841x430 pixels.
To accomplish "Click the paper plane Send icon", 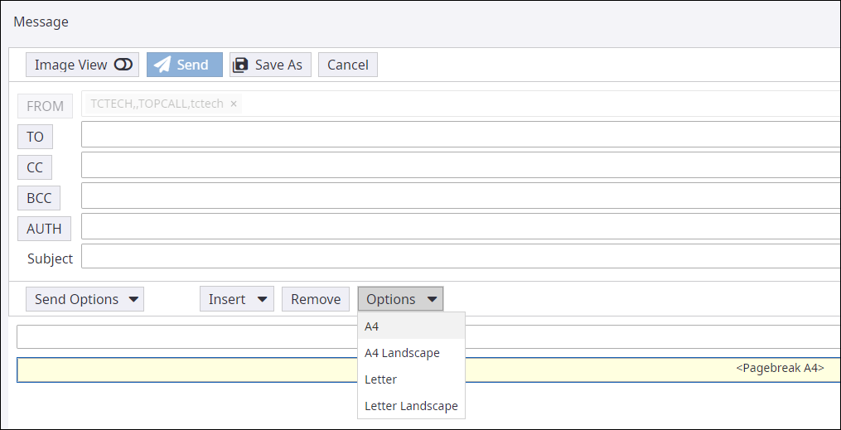I will [x=163, y=65].
